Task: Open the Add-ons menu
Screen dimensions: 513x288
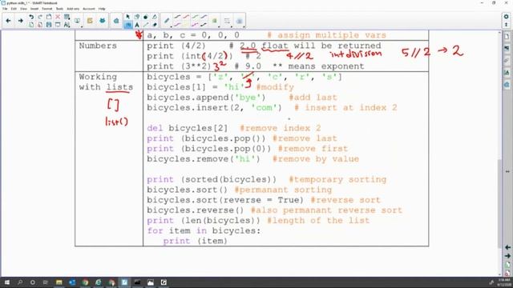Action: click(73, 9)
